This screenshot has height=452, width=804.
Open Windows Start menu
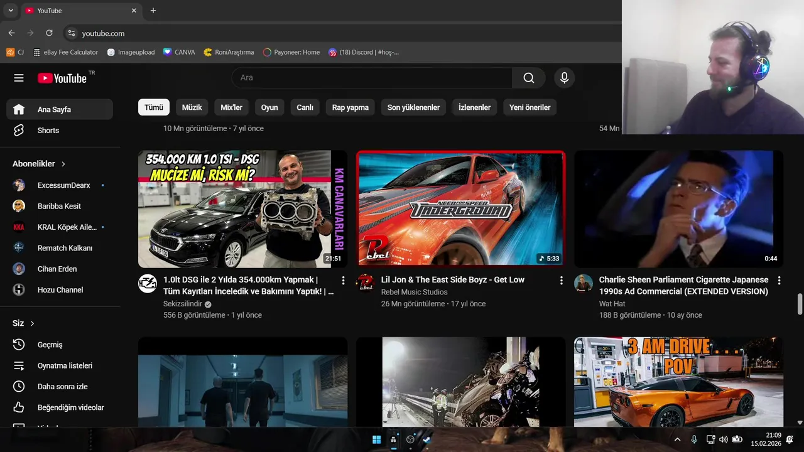[376, 439]
